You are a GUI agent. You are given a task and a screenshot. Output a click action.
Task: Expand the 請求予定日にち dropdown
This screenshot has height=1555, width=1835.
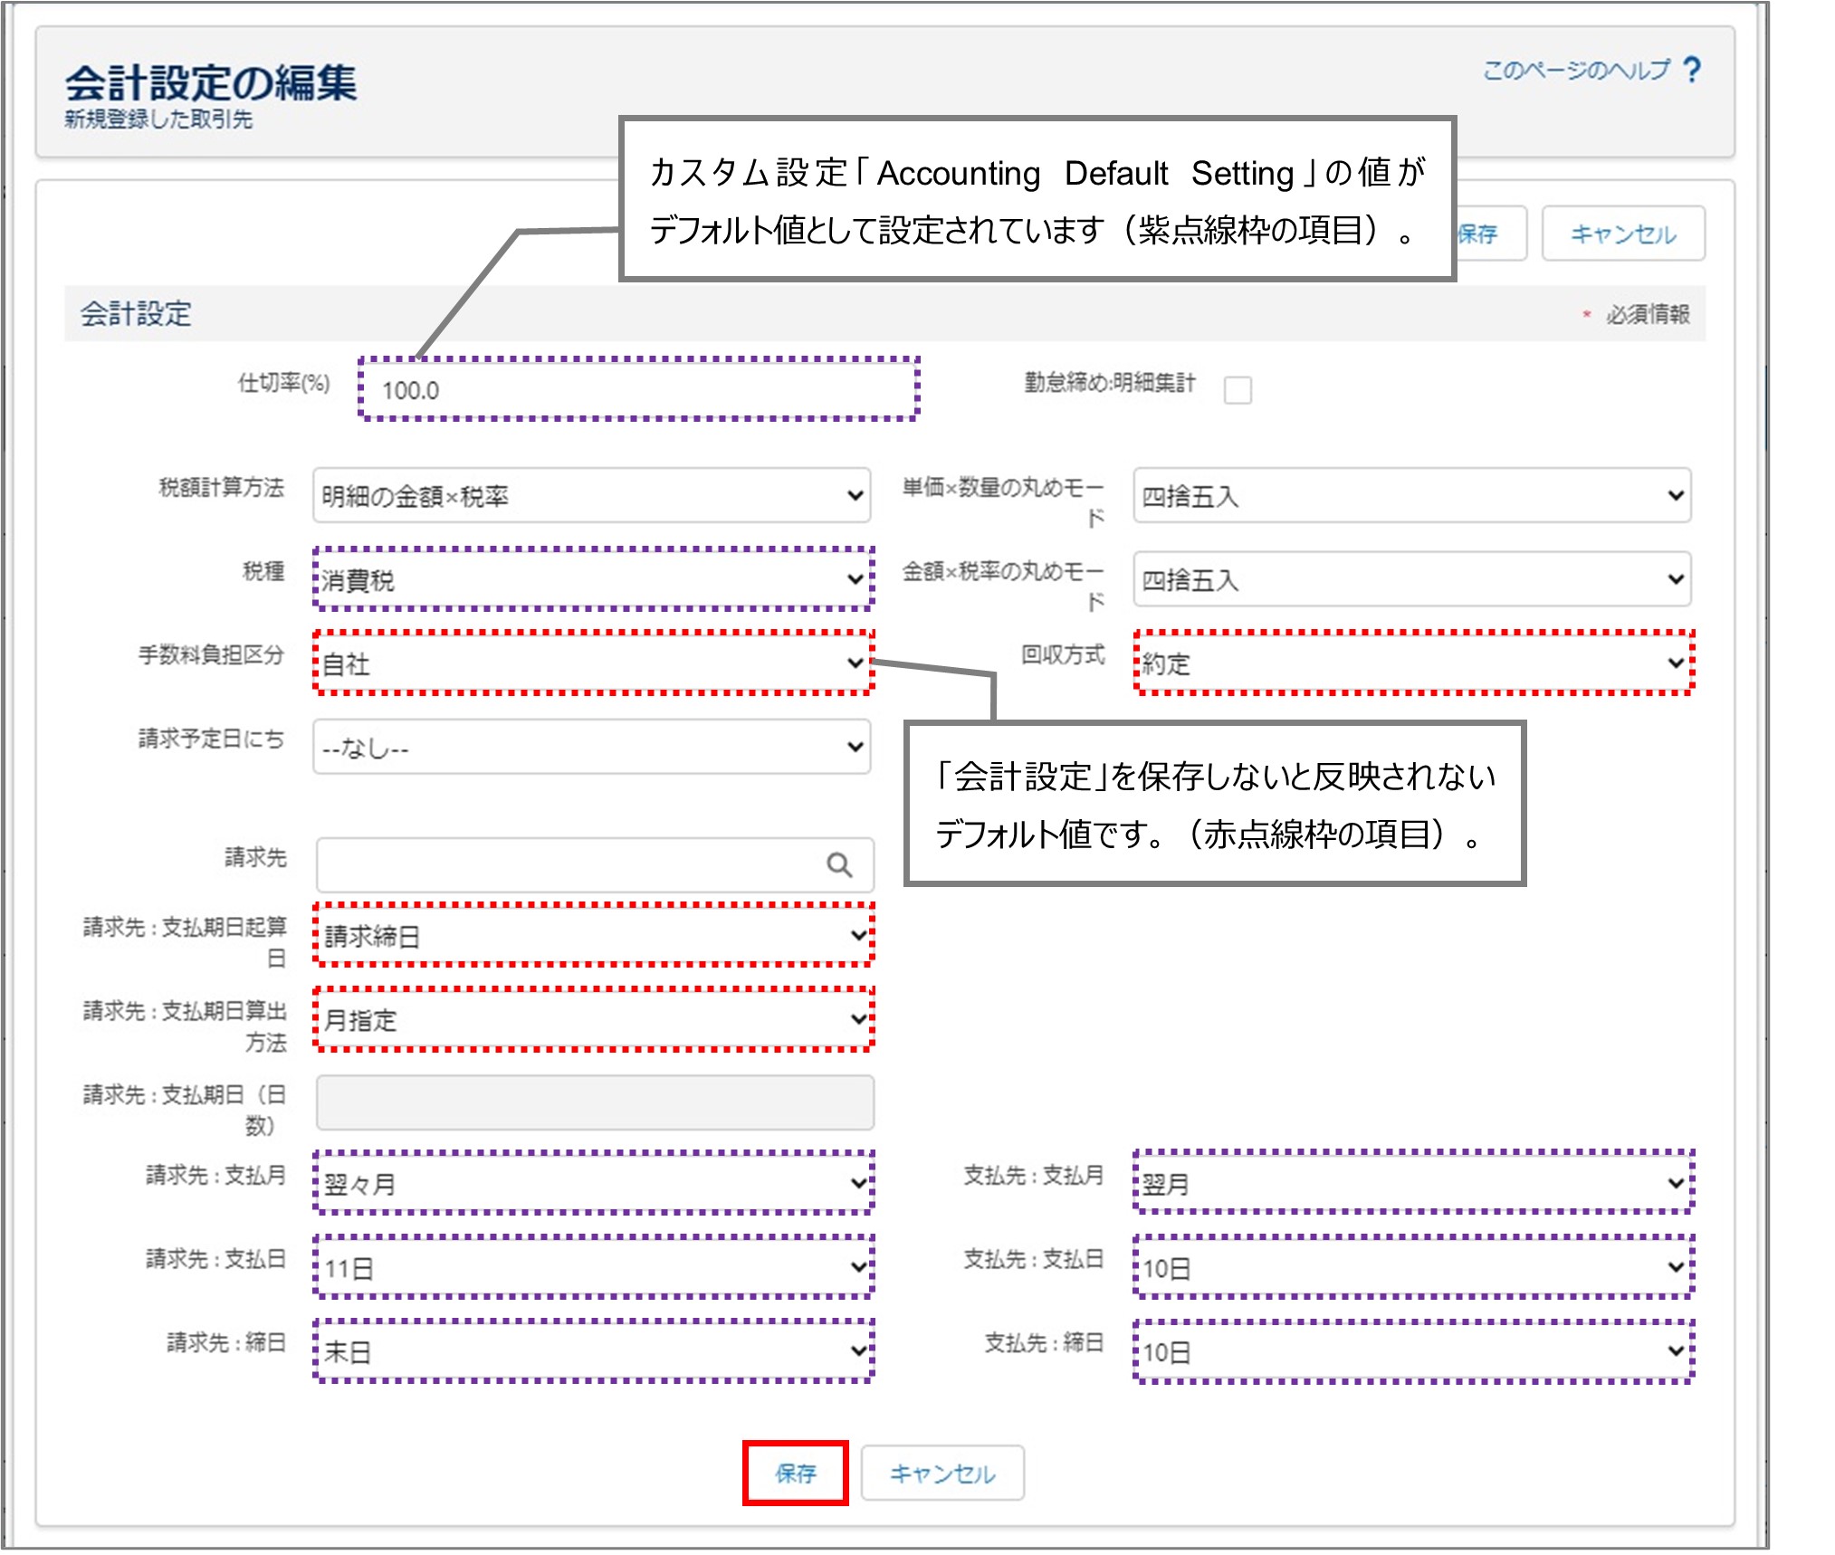tap(591, 748)
